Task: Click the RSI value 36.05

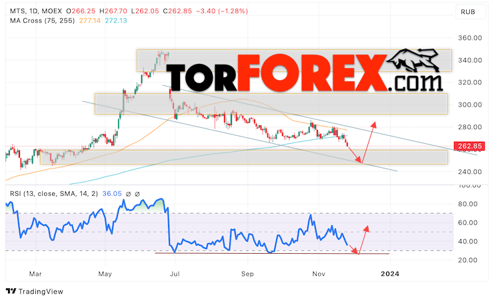Action: (112, 194)
